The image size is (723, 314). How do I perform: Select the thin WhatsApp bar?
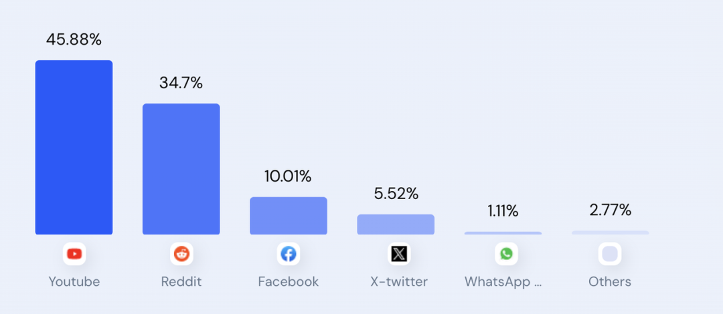[x=503, y=233]
